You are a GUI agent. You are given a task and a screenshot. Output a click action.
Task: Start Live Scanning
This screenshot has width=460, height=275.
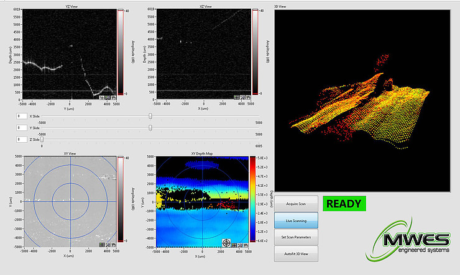coord(296,220)
